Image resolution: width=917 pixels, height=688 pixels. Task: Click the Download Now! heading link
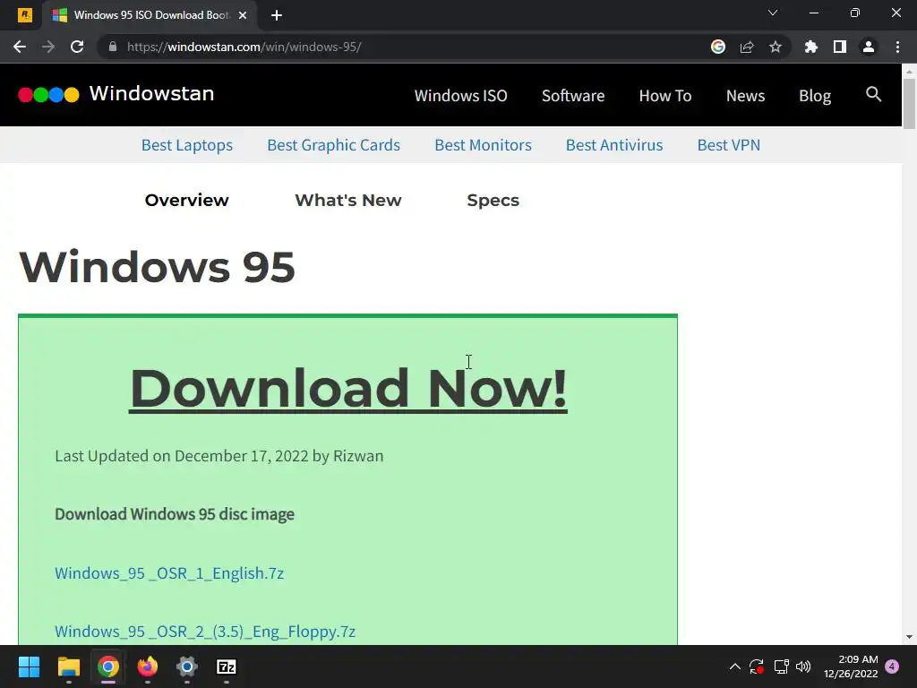pyautogui.click(x=348, y=389)
